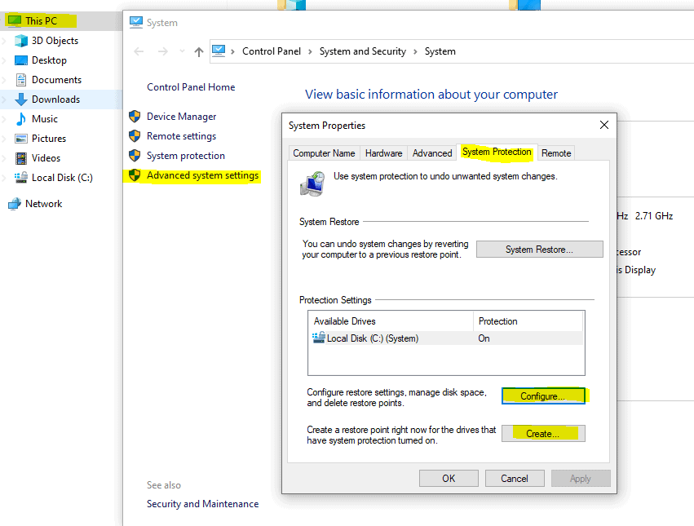Image resolution: width=694 pixels, height=526 pixels.
Task: Open the recent locations dropdown arrow
Action: [x=182, y=51]
